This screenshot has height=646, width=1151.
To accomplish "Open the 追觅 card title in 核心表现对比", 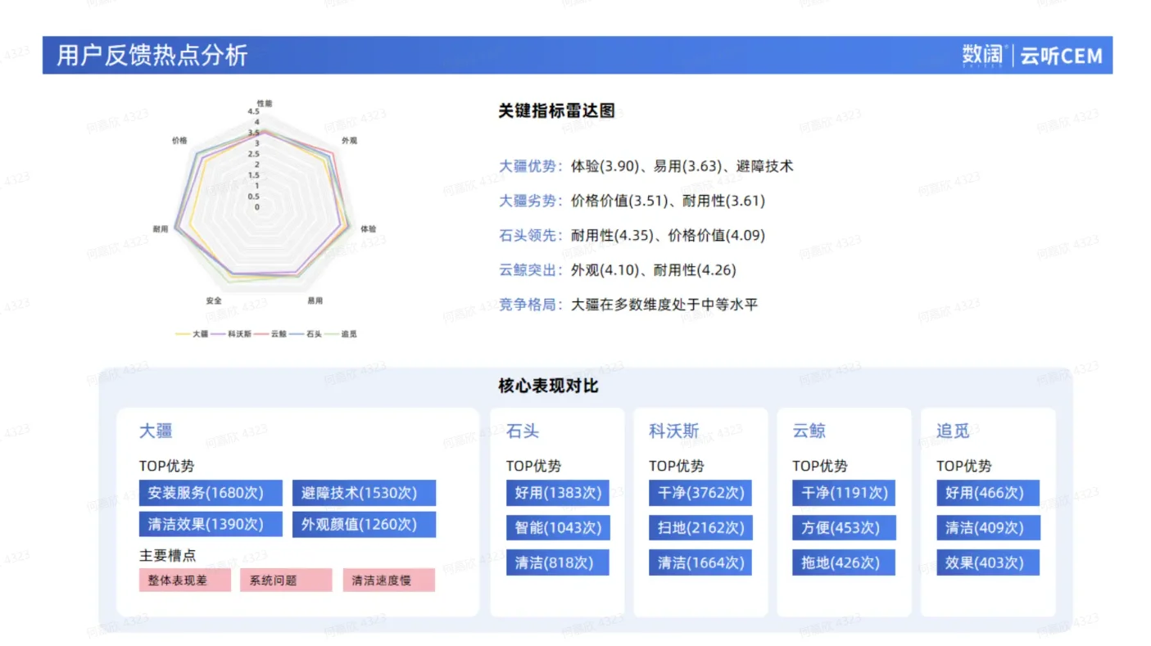I will click(954, 431).
